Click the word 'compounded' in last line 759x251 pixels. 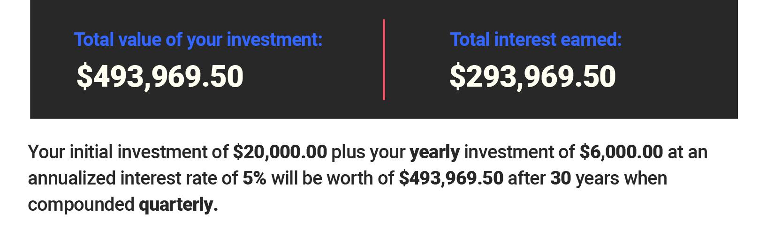point(81,205)
